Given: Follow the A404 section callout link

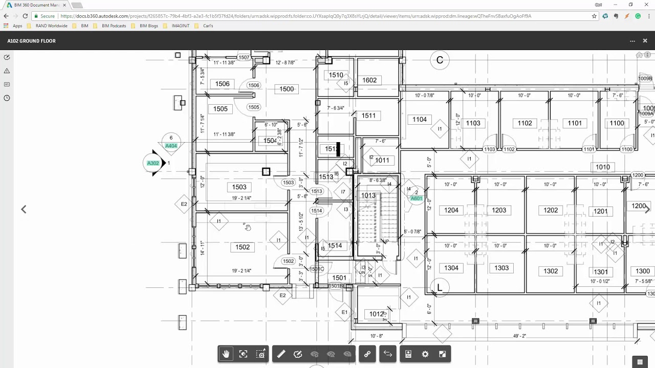Looking at the screenshot, I should point(171,146).
